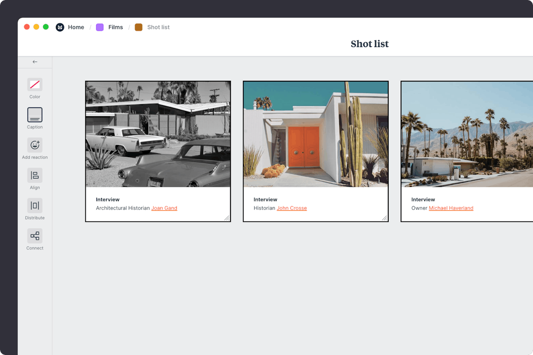
Task: Click the Shot list page title
Action: pyautogui.click(x=370, y=44)
